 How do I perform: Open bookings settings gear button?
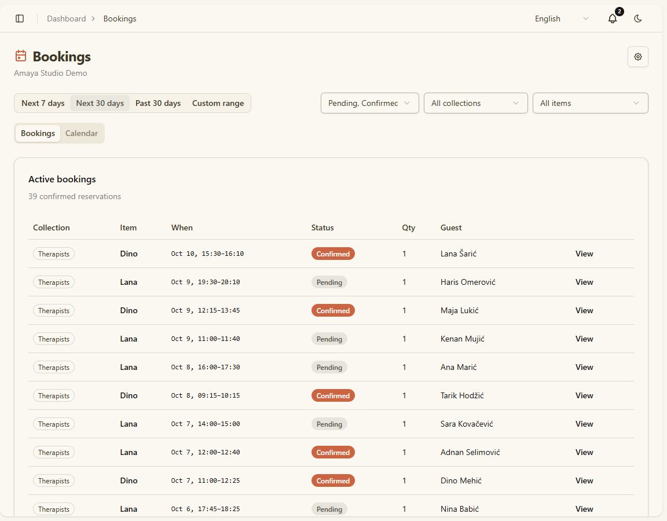click(637, 57)
